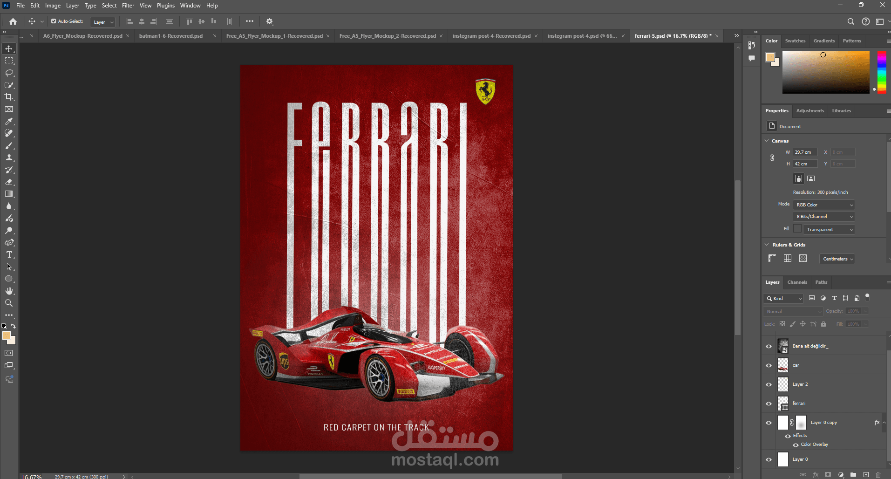Click the canvas Height input field
The height and width of the screenshot is (479, 891).
click(805, 164)
